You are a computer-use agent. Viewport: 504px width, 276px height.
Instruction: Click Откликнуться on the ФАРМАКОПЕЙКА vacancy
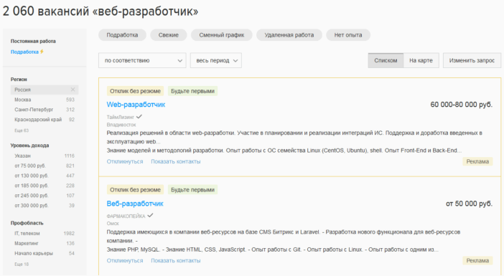tap(125, 261)
